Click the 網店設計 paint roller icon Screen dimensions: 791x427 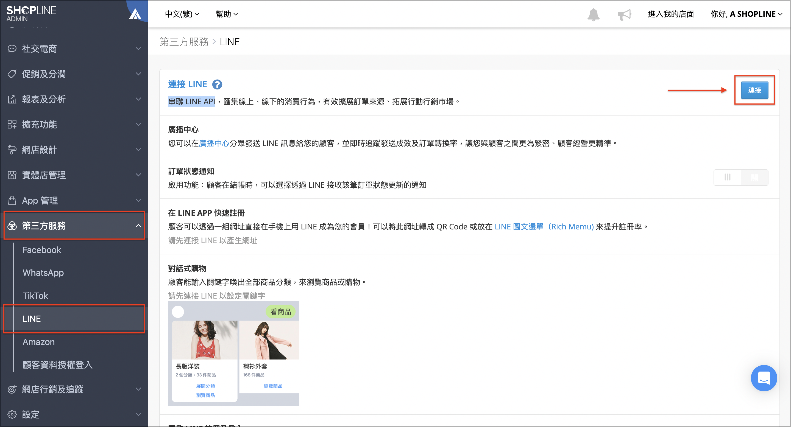pos(12,150)
